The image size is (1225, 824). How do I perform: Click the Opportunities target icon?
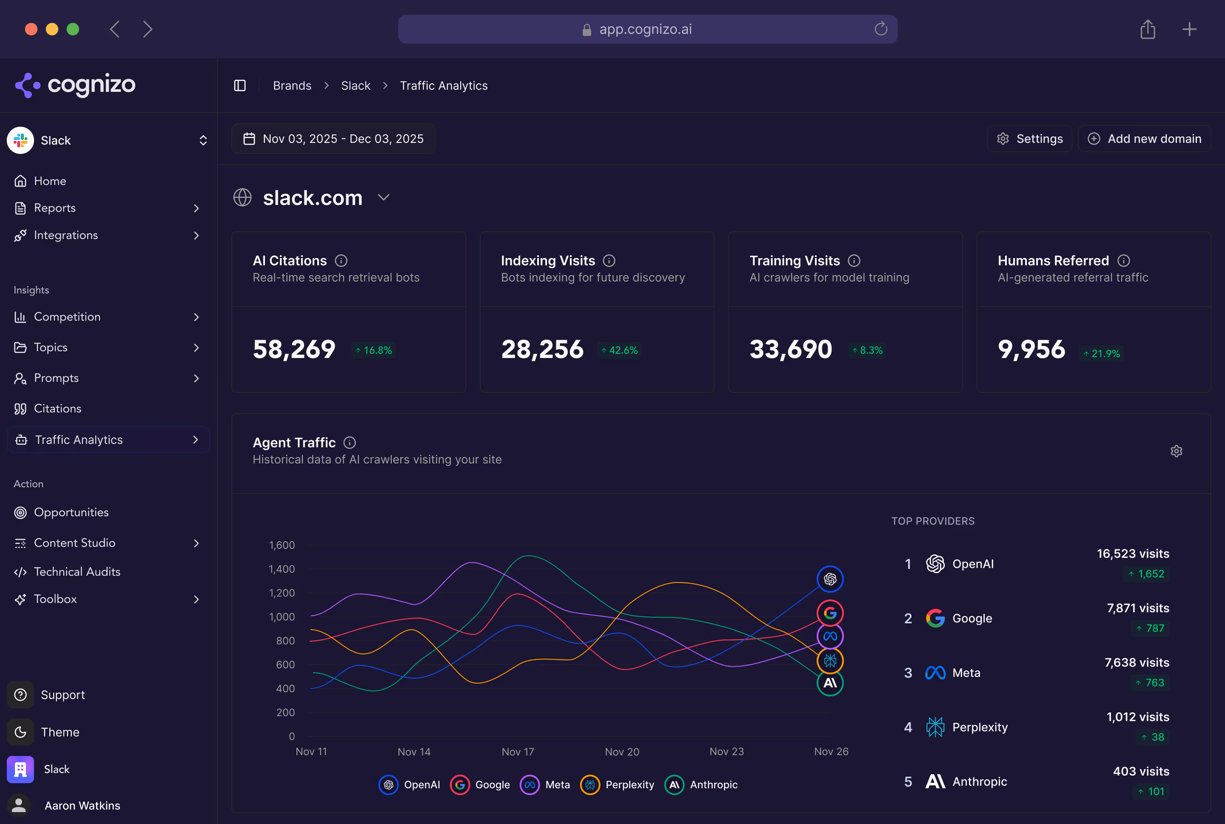[x=20, y=512]
